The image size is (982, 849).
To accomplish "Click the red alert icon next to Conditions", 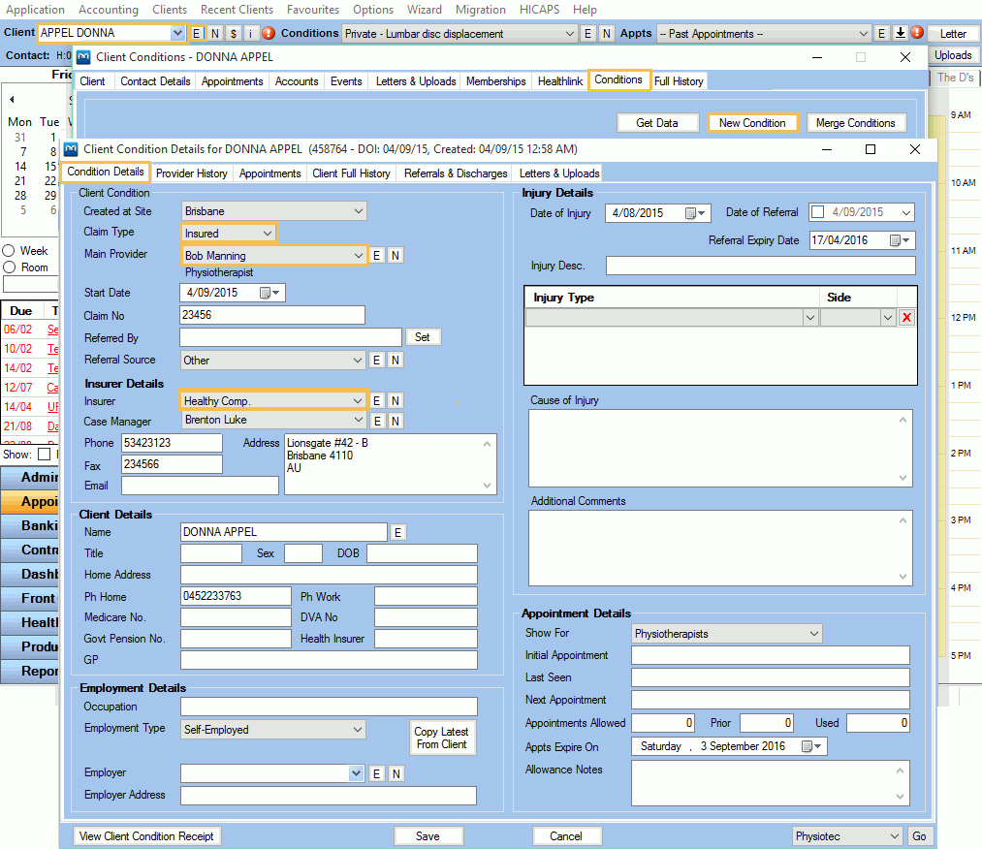I will (268, 32).
